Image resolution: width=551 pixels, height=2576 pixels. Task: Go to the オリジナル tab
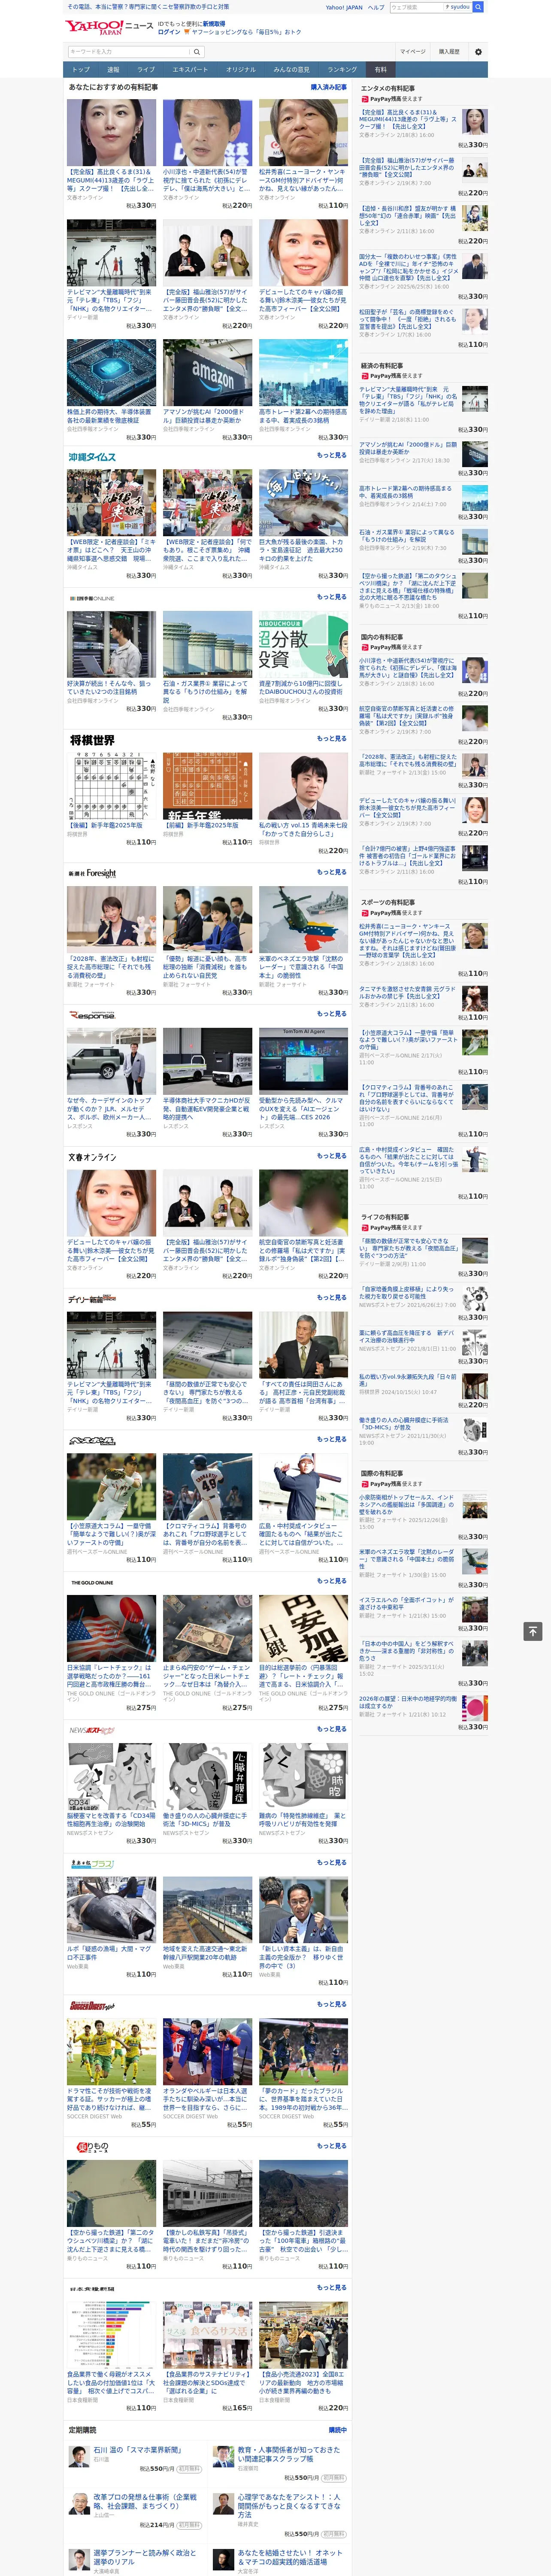241,70
